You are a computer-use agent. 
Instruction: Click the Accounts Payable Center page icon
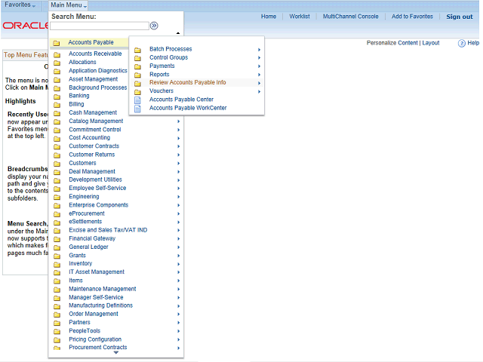pyautogui.click(x=137, y=100)
